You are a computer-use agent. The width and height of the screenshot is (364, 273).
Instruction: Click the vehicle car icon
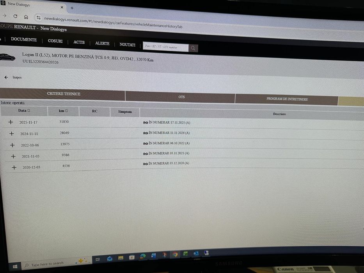7,57
